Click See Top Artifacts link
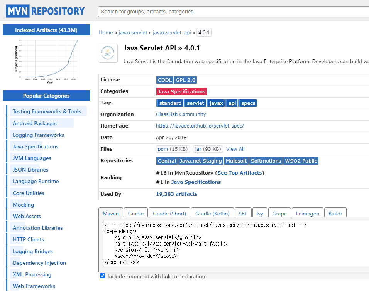 tap(240, 173)
